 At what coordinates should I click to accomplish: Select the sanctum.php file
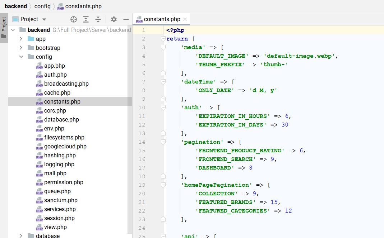coord(61,200)
